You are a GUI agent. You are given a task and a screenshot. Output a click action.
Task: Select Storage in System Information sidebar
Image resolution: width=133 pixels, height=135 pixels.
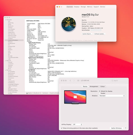tap(10, 56)
